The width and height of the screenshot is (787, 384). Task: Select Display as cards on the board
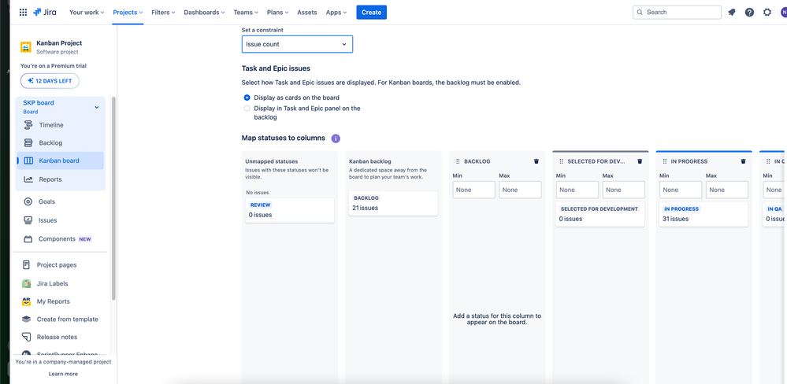click(x=247, y=98)
